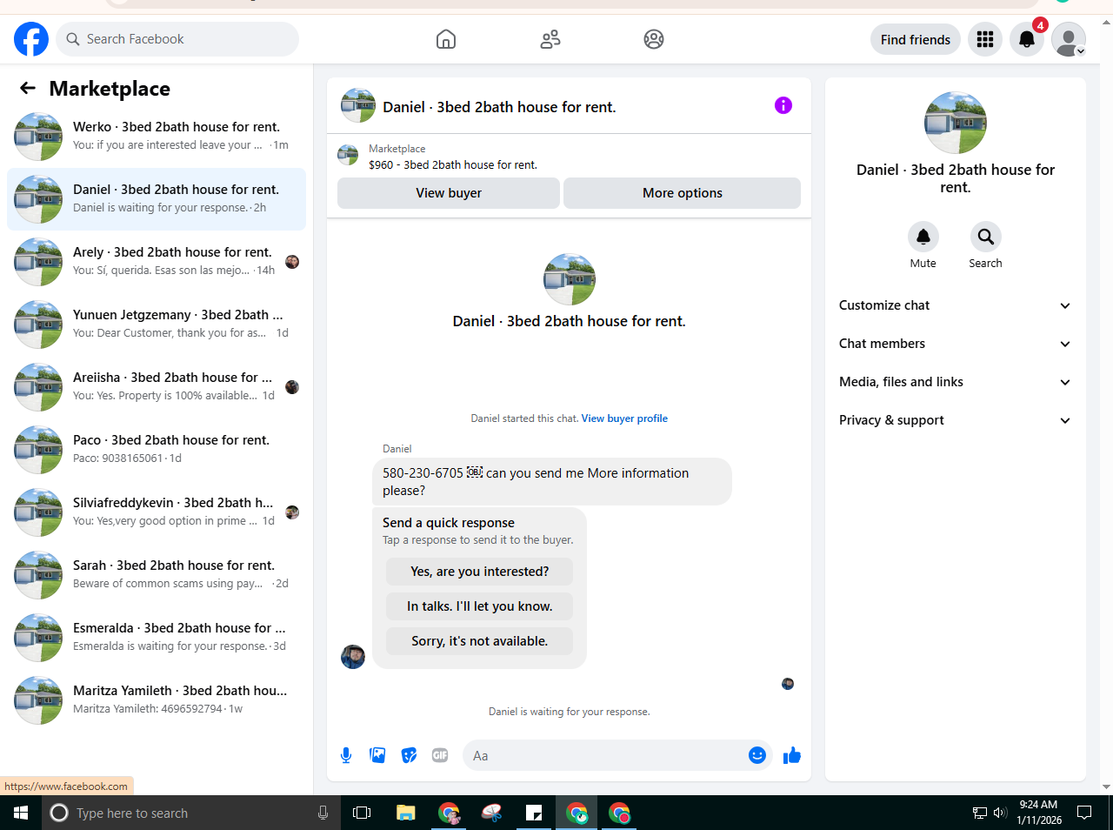The width and height of the screenshot is (1113, 830).
Task: Click Daniel's message with phone number 580-230-6705
Action: [552, 481]
